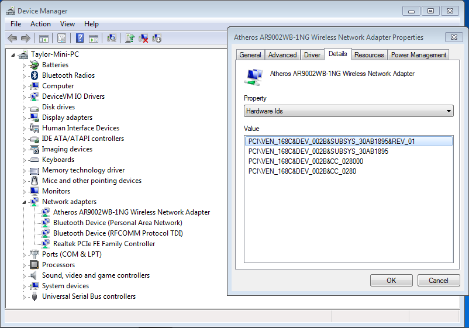Expand the System devices node
This screenshot has height=328, width=469.
pos(24,286)
